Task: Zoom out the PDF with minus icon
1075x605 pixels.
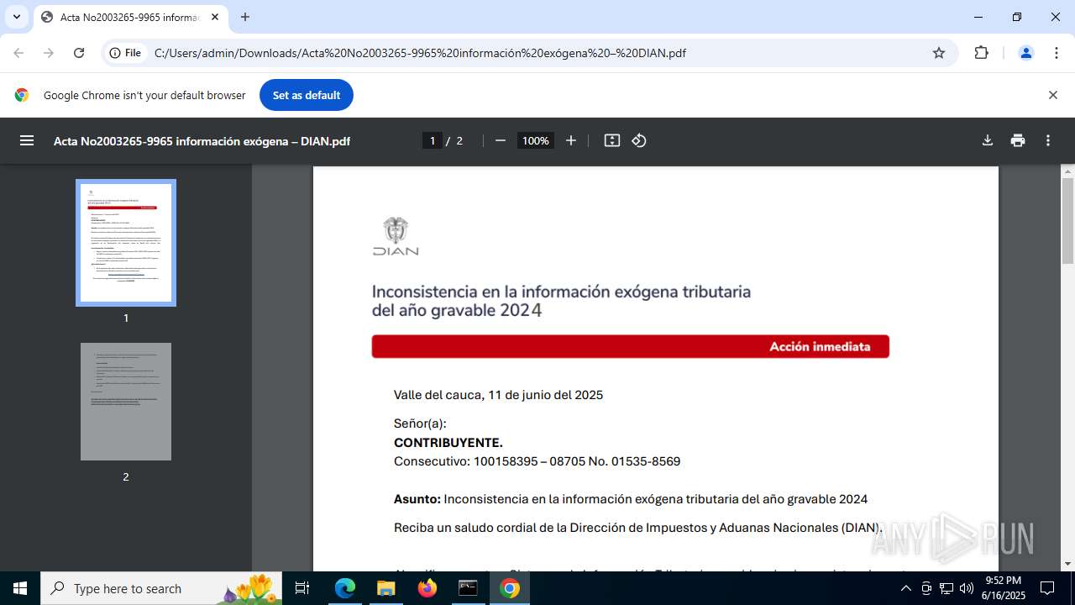Action: click(501, 140)
